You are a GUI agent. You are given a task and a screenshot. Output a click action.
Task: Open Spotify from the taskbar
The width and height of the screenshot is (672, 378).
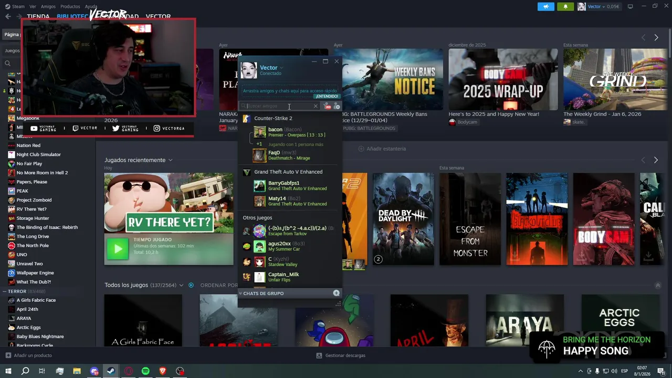[x=145, y=371]
